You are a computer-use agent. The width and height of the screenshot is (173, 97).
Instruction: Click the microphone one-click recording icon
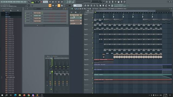(x=112, y=2)
